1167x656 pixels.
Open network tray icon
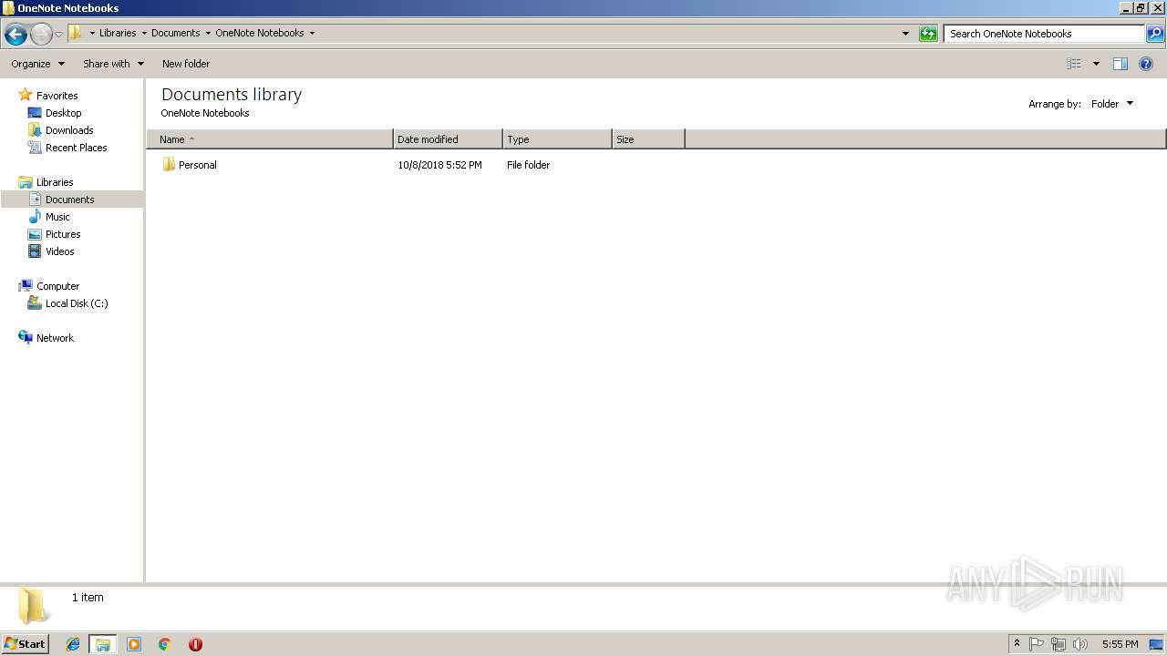1059,644
